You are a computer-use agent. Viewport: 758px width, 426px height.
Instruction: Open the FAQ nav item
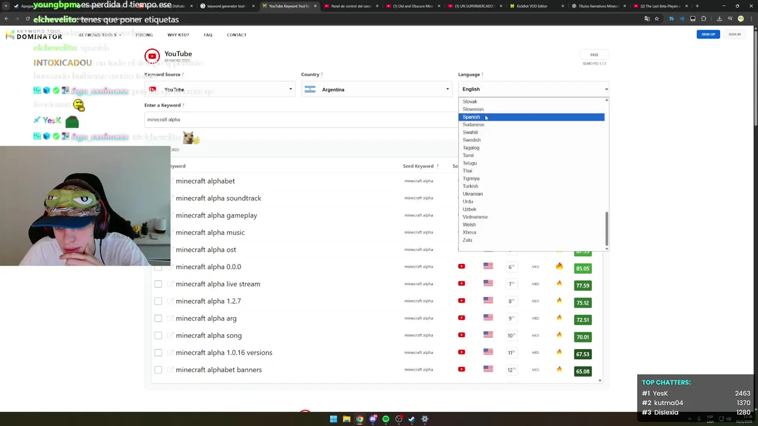[208, 35]
